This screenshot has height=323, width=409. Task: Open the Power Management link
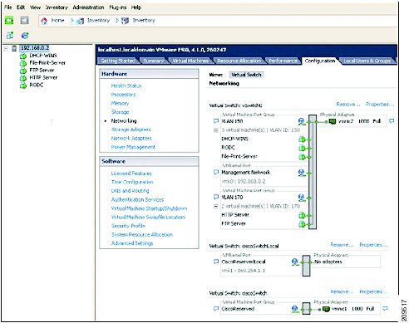(x=133, y=147)
